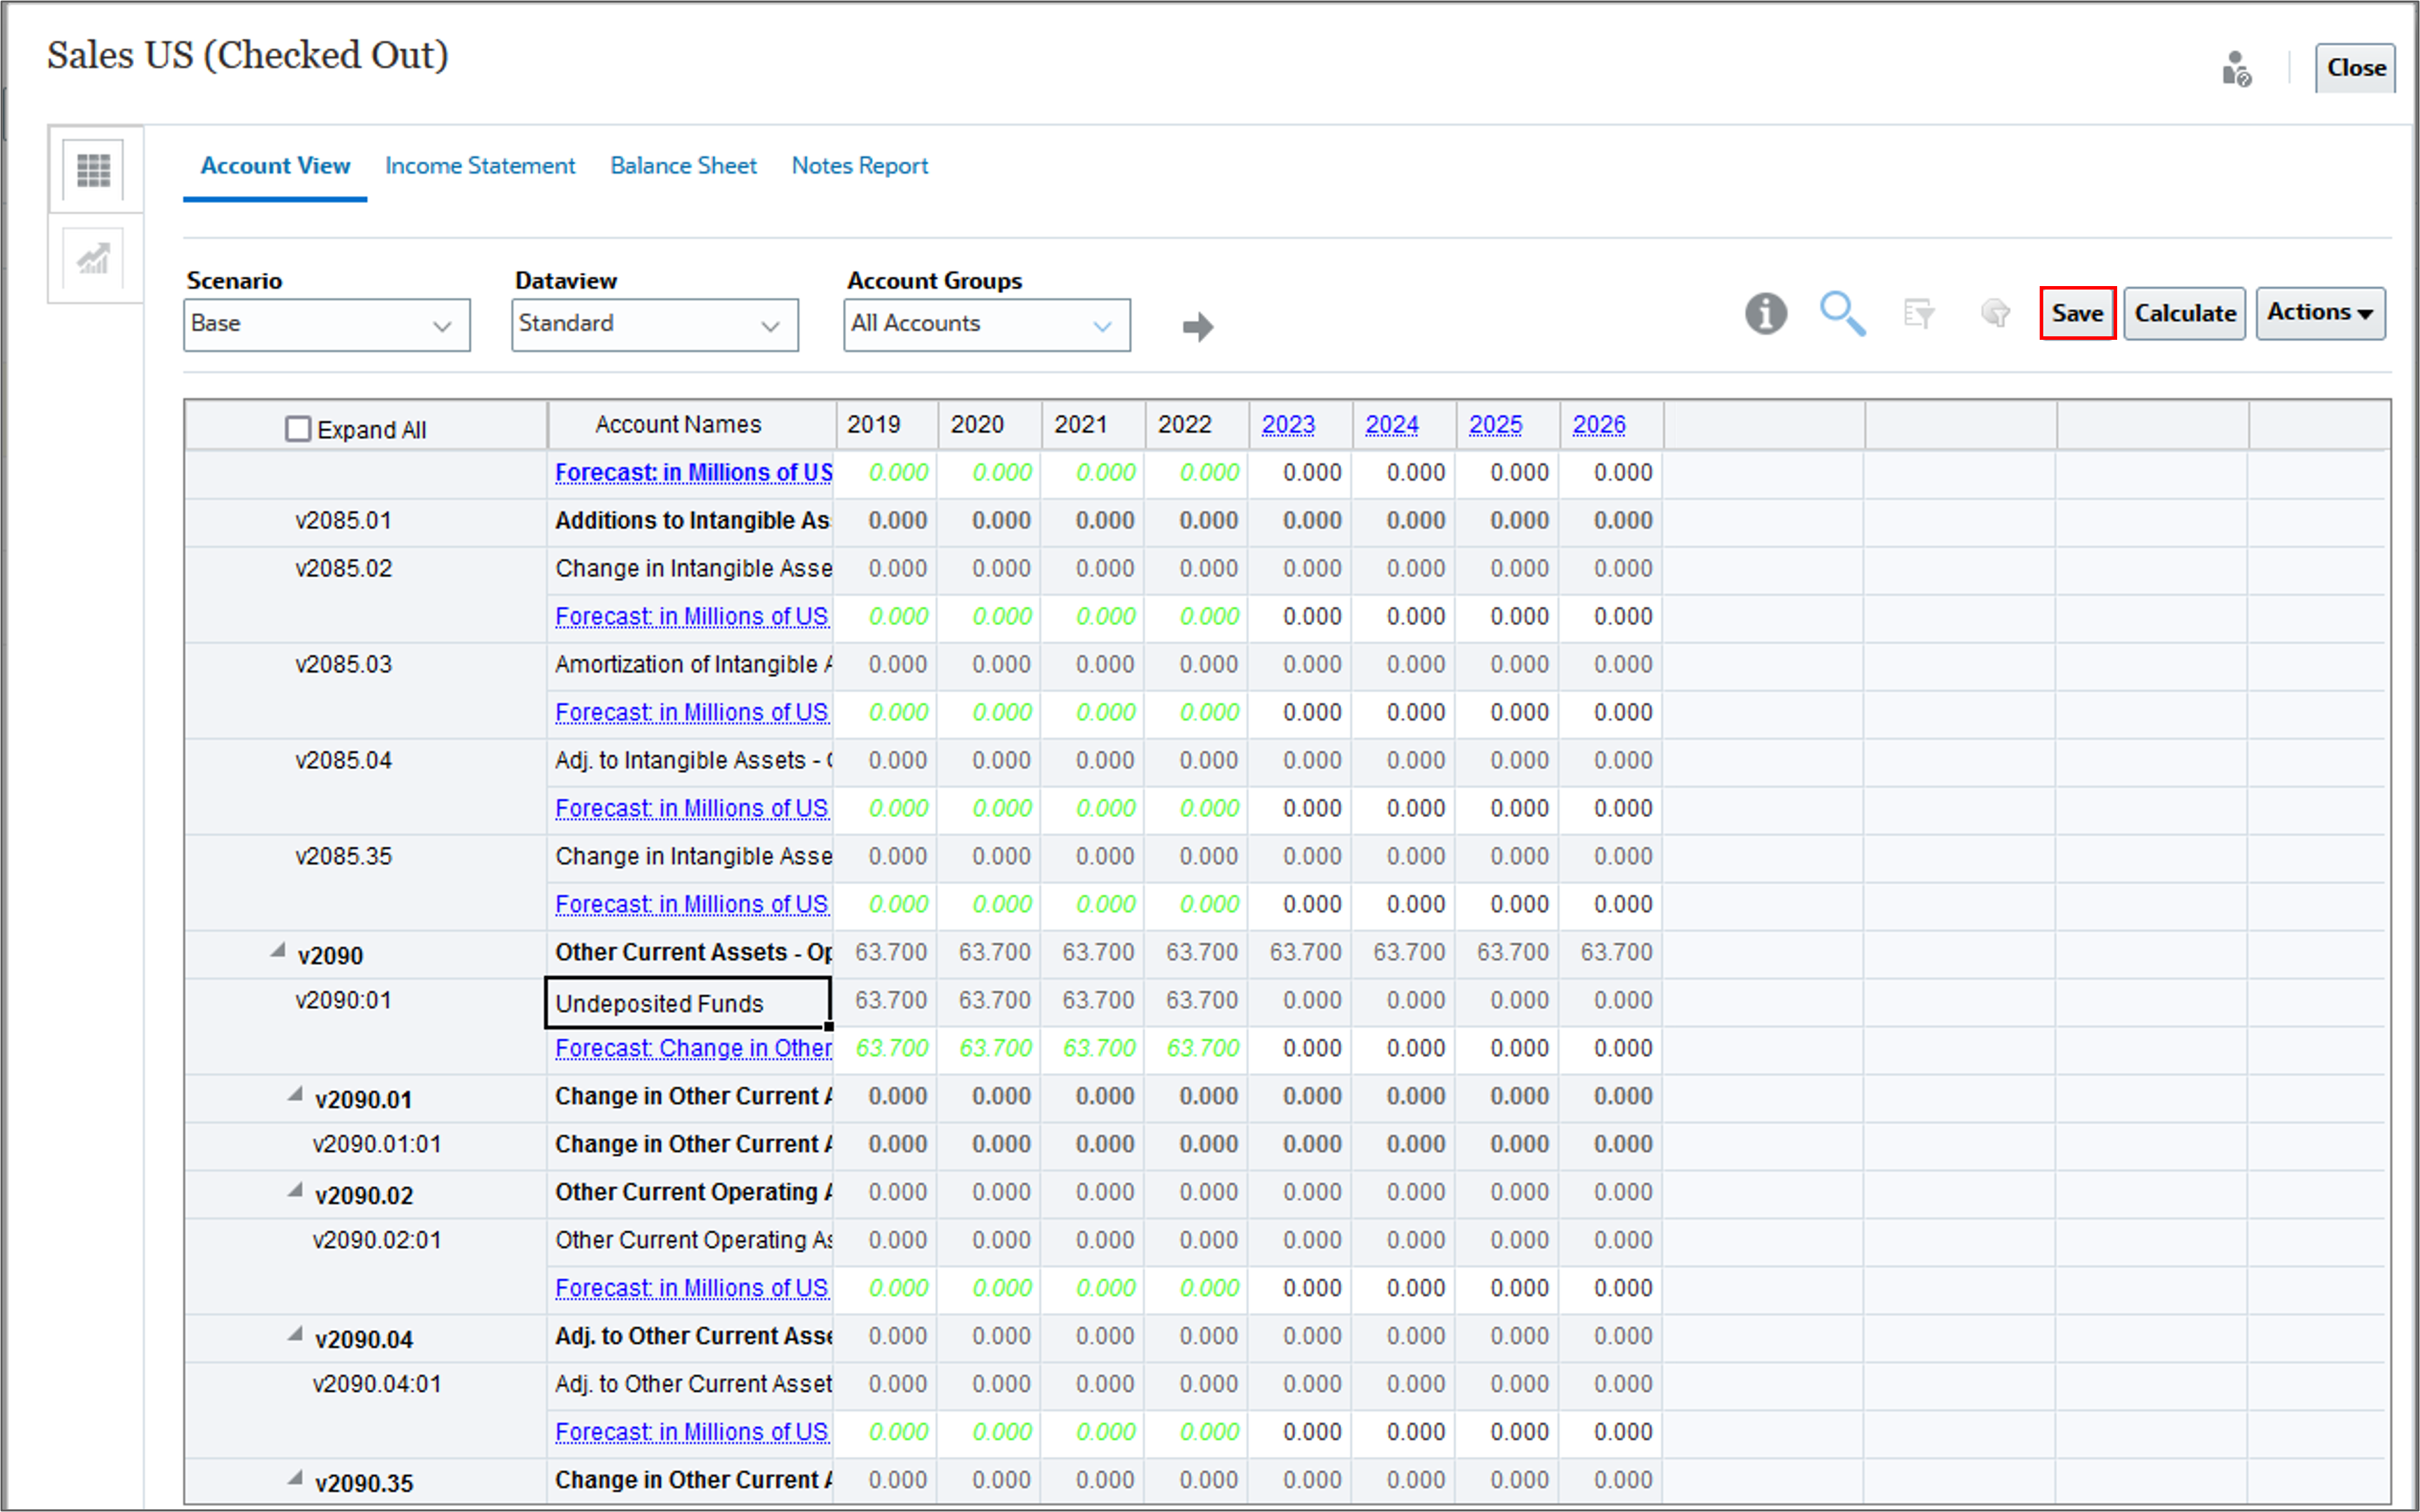Switch to the Balance Sheet tab

[x=683, y=166]
